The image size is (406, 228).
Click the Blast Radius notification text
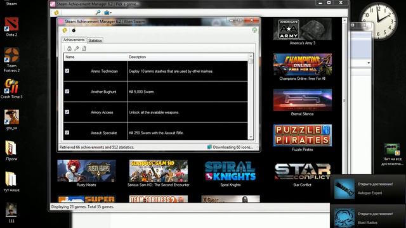click(x=367, y=222)
